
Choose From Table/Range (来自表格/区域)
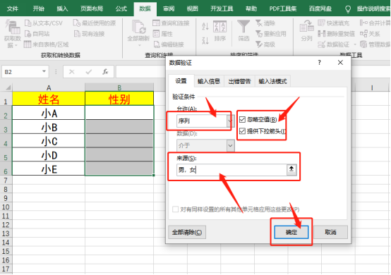tap(46, 44)
